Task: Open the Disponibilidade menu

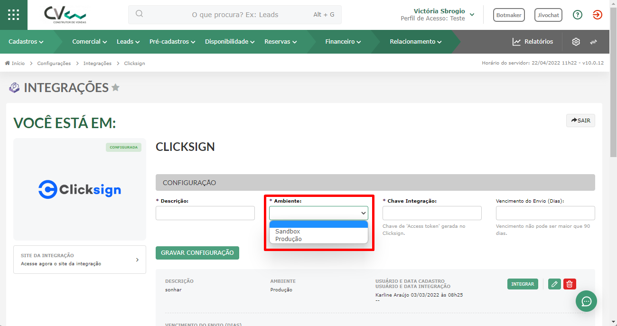Action: (x=230, y=42)
